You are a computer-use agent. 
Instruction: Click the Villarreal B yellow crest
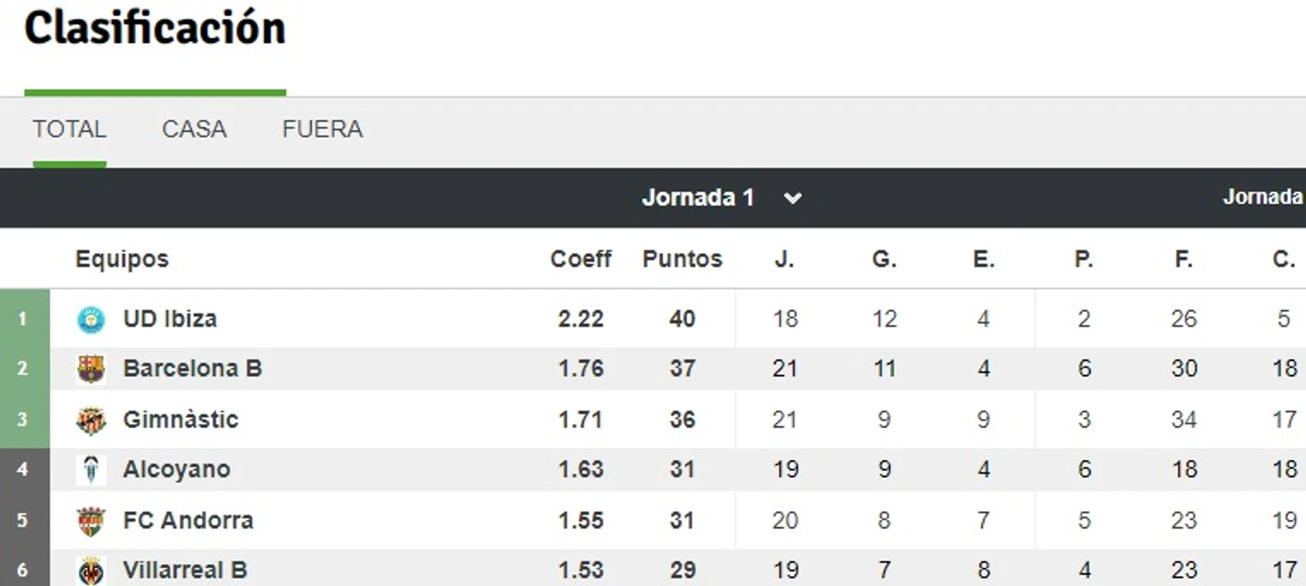[91, 571]
